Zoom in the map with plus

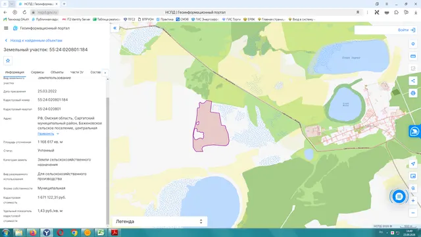coord(413,200)
